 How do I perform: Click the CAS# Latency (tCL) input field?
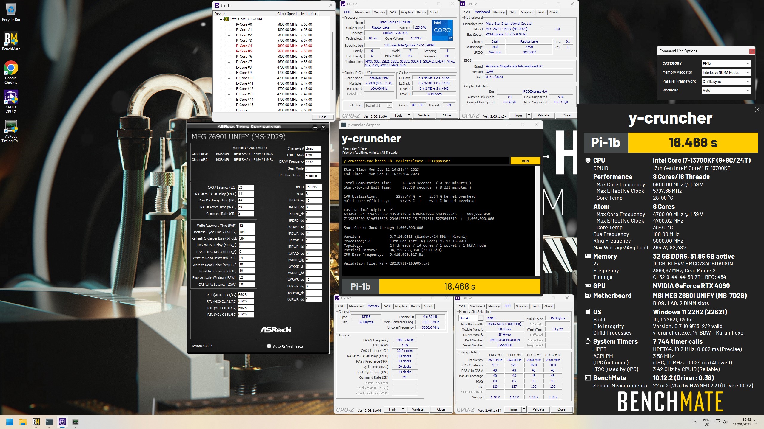(x=246, y=187)
